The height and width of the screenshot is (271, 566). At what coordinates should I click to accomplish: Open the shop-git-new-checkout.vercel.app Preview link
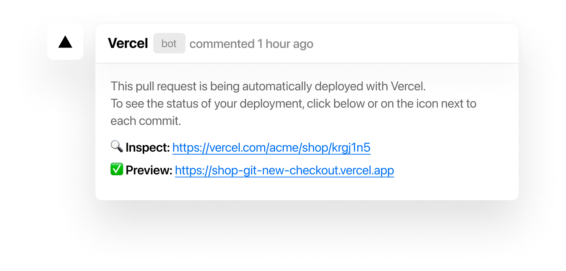pos(284,170)
